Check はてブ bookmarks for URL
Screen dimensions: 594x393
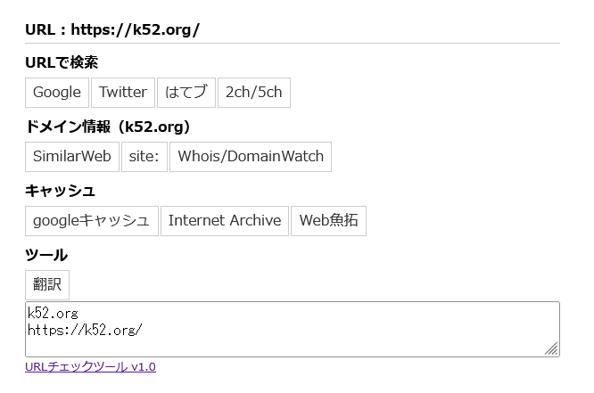pyautogui.click(x=186, y=93)
